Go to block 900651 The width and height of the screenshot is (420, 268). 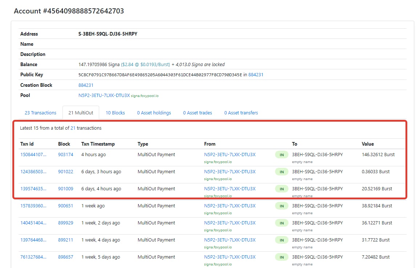pos(65,206)
